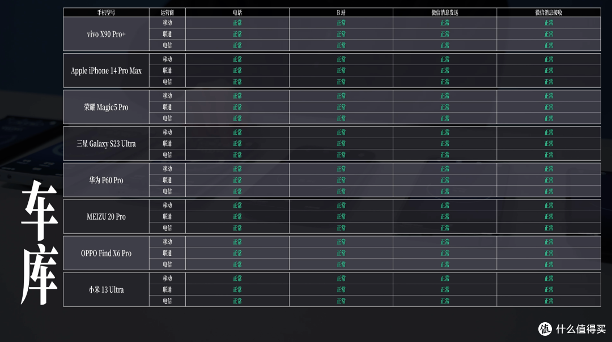Click 微信消息发送 正常 for 小米 13 Ultra 联通
Screen dimensions: 612x342
click(445, 290)
